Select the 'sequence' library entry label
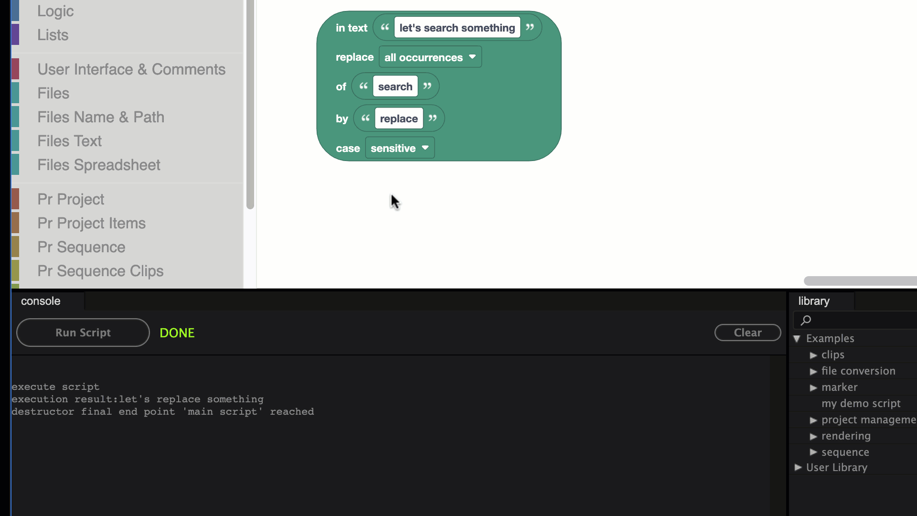 (845, 452)
